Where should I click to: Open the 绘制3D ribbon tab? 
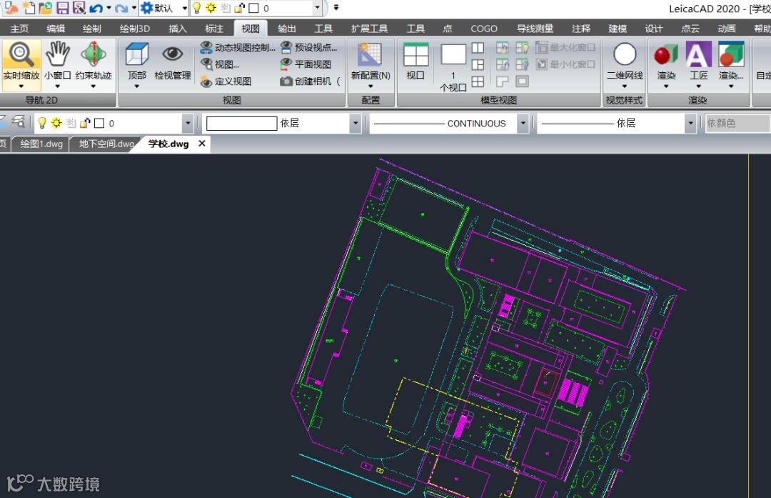point(135,29)
